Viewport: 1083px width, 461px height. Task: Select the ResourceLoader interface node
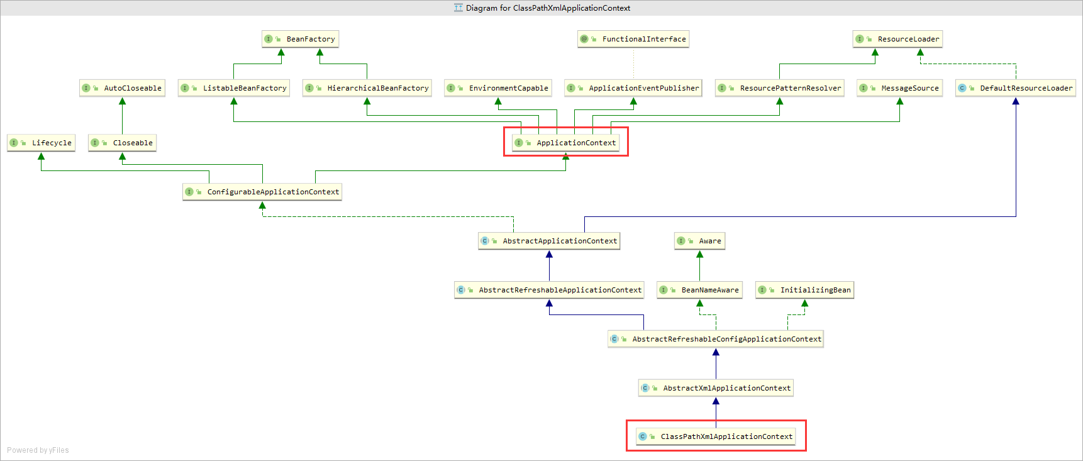[x=897, y=39]
